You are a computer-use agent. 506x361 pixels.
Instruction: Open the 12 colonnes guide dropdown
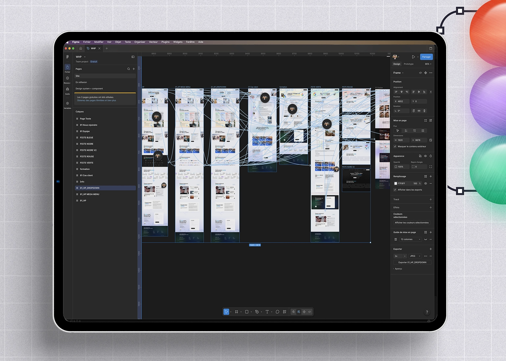(x=410, y=239)
